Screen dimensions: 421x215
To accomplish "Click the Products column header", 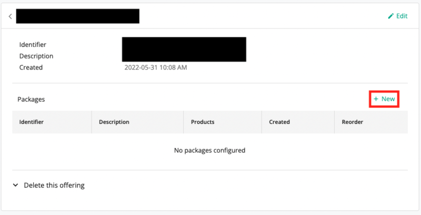I will (203, 122).
